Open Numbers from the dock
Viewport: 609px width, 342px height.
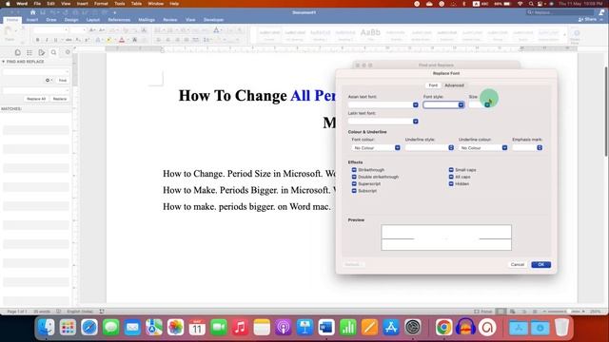348,327
